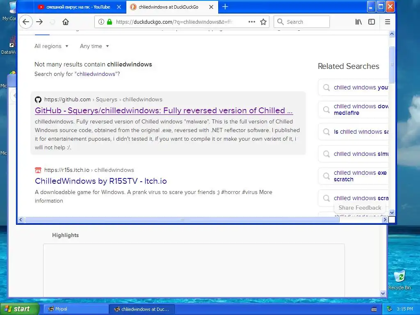The height and width of the screenshot is (315, 420).
Task: Bookmark this page with the star icon
Action: coord(263,22)
